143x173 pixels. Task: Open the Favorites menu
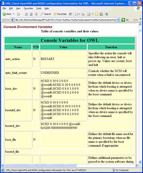coord(28,8)
